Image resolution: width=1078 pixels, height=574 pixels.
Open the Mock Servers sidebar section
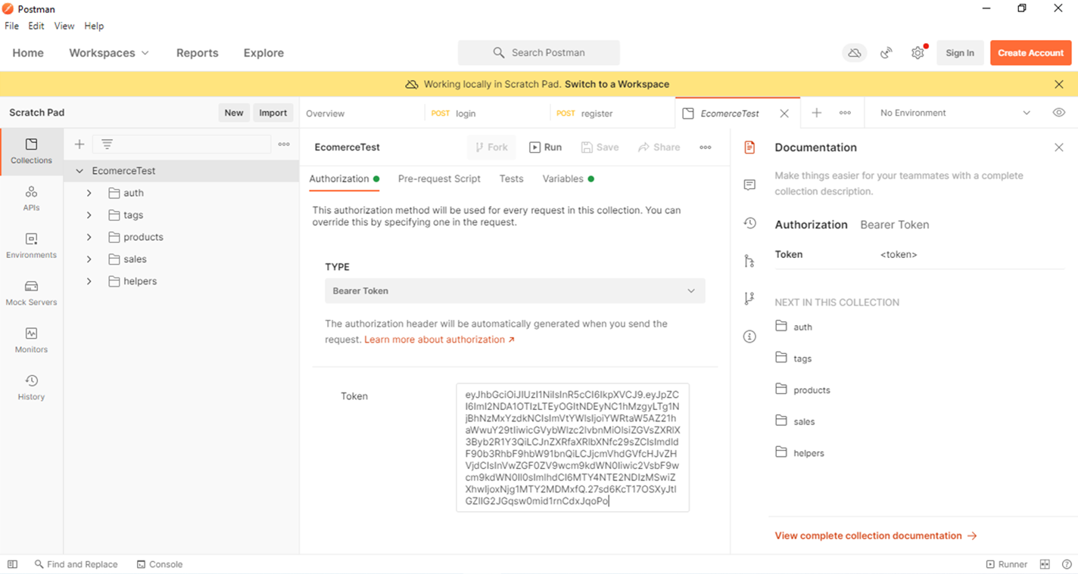tap(31, 293)
